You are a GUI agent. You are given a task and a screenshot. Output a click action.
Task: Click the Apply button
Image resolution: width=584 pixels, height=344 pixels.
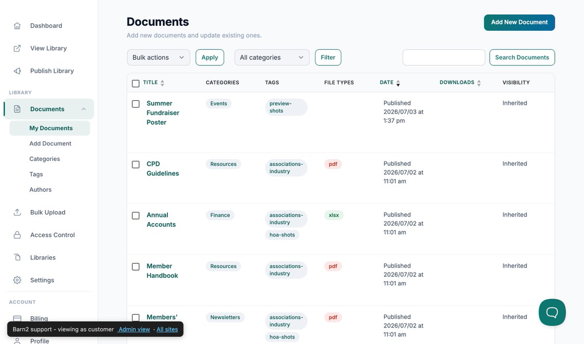pos(210,57)
